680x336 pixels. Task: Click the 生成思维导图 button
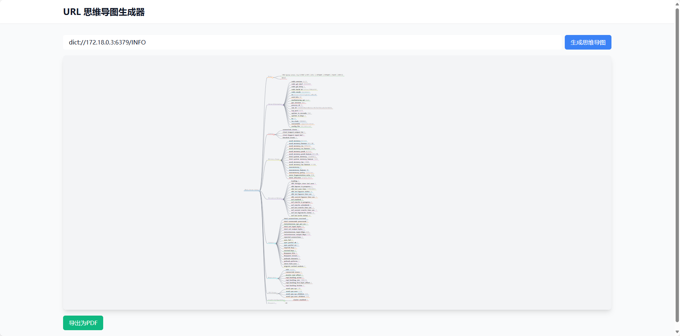(588, 42)
